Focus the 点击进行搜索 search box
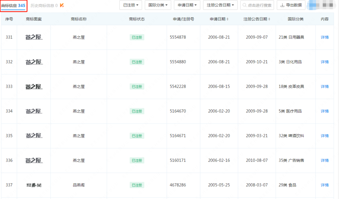Viewport: 339px width, 199px height. pyautogui.click(x=257, y=5)
